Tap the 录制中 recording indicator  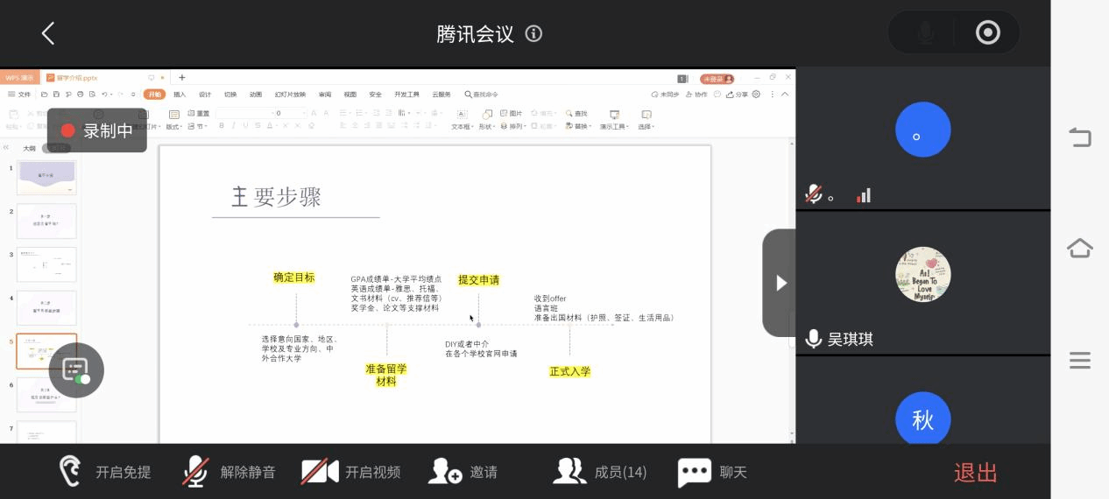point(97,130)
